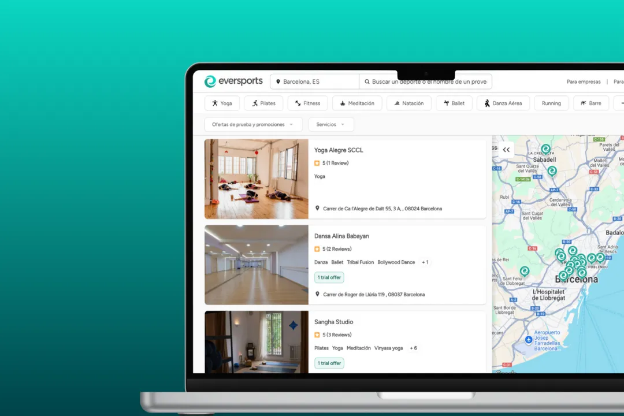Select the Barre category chip
This screenshot has width=624, height=416.
(591, 103)
